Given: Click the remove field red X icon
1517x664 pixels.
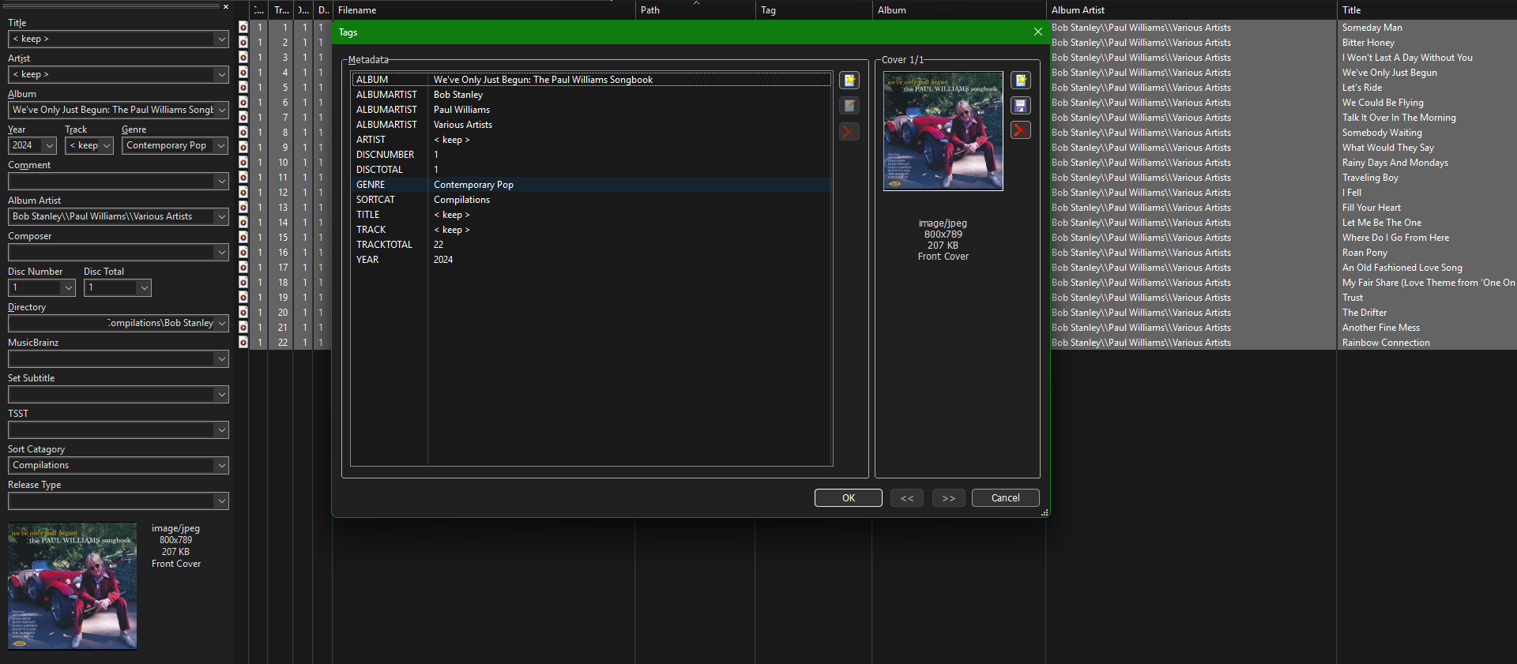Looking at the screenshot, I should 849,132.
